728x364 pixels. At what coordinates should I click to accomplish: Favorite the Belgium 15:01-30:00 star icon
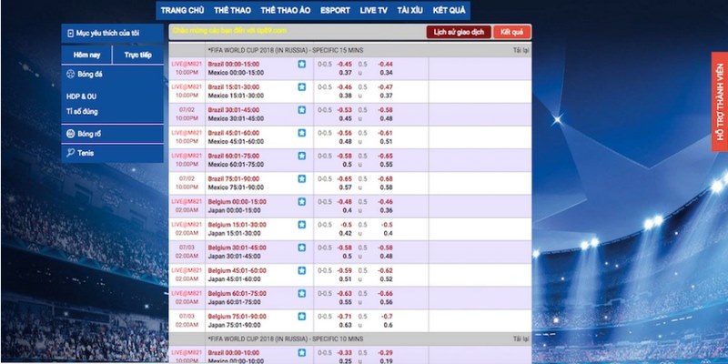click(x=302, y=224)
